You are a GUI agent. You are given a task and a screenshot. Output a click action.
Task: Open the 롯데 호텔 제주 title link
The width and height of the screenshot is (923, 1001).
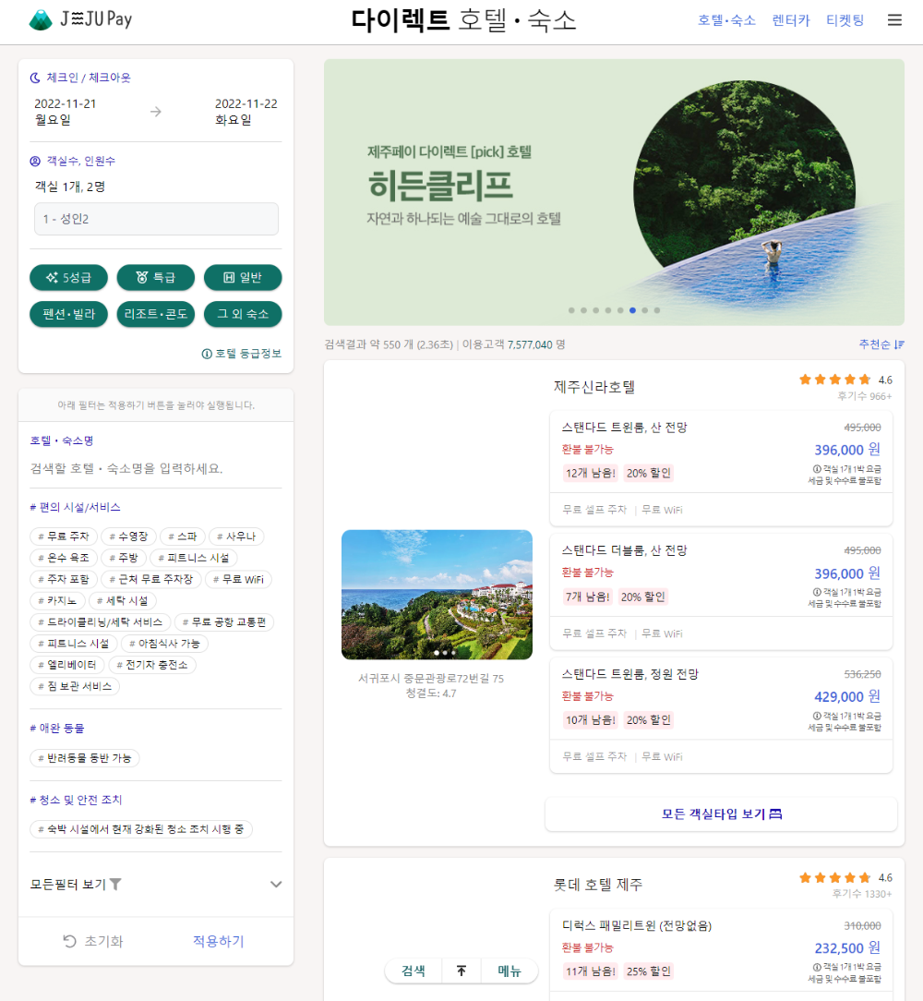[x=598, y=885]
